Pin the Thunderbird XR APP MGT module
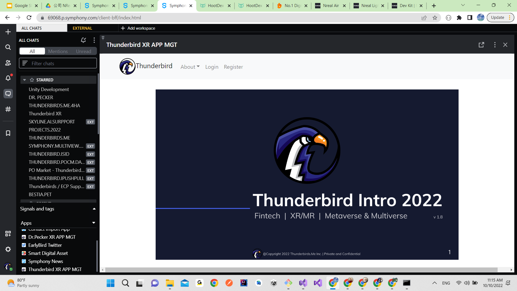The image size is (517, 291). pos(103,38)
